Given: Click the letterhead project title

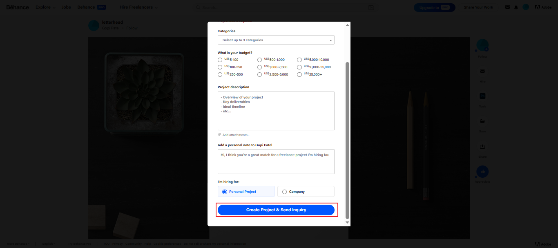Looking at the screenshot, I should point(112,22).
